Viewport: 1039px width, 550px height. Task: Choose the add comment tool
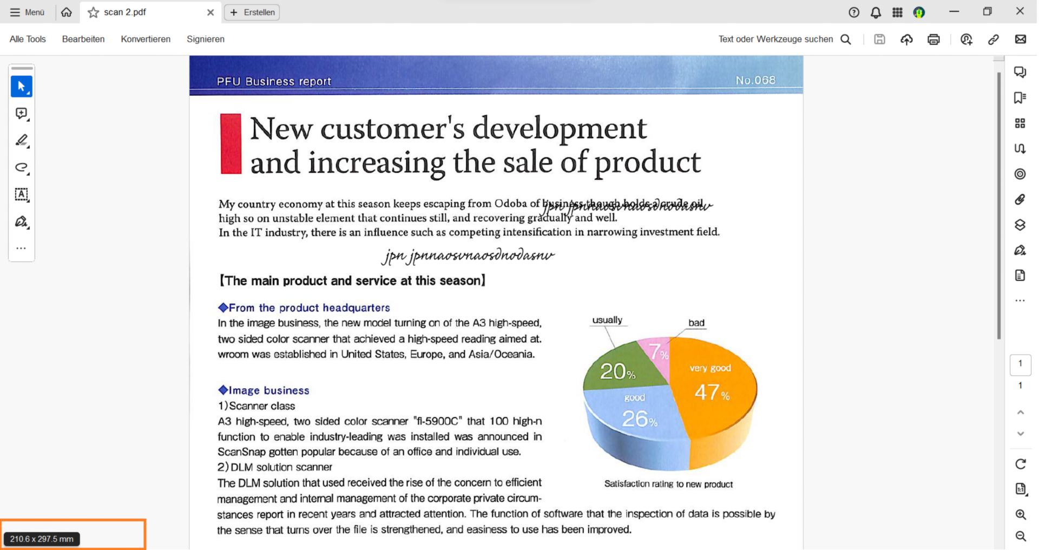click(22, 114)
